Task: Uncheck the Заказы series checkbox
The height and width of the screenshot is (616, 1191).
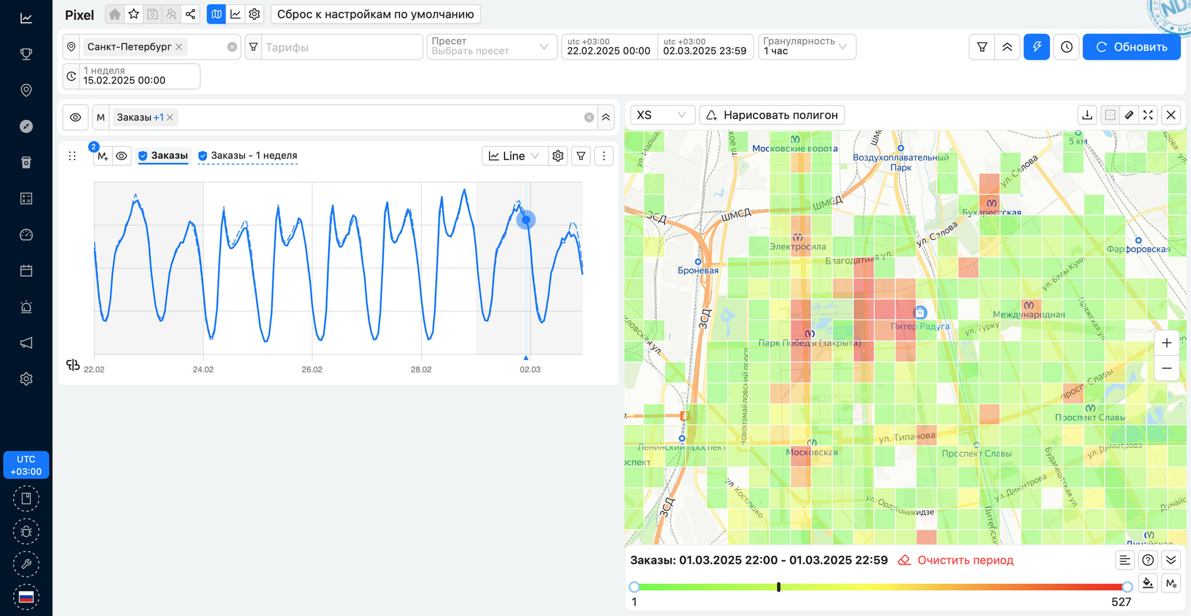Action: point(143,156)
